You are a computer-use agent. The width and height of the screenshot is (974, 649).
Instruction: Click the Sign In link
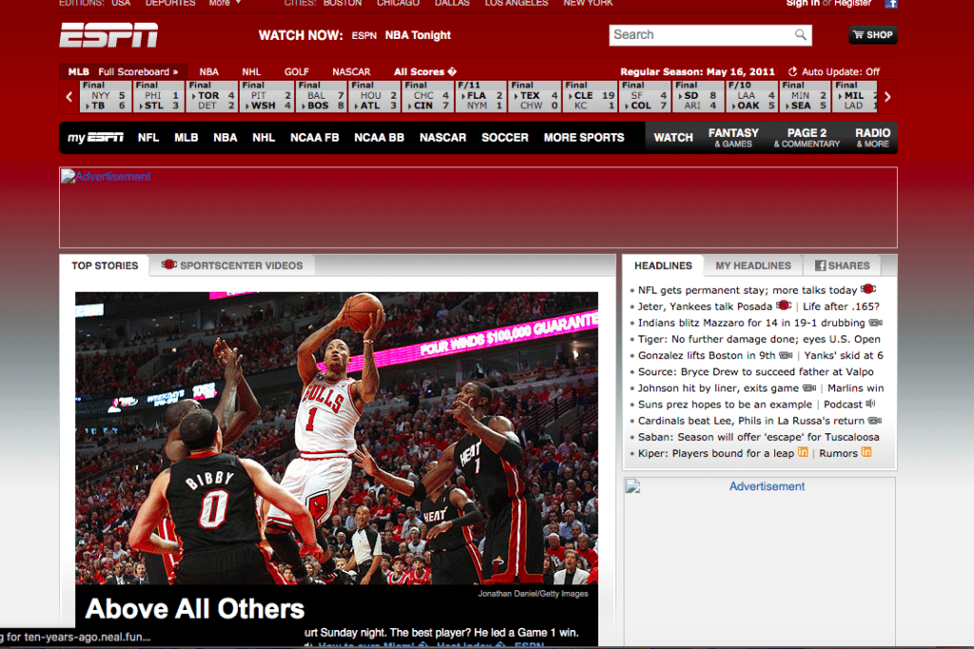pos(803,3)
